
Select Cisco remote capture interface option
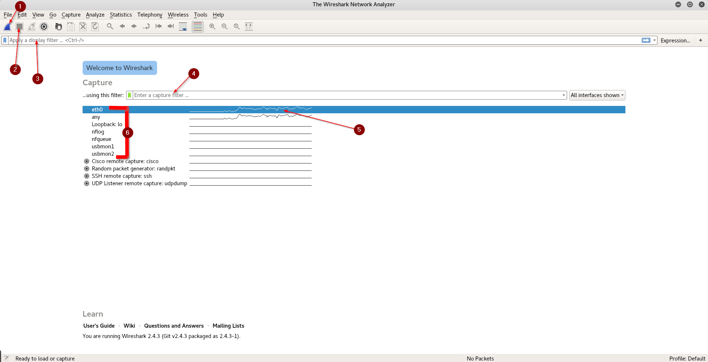(125, 161)
